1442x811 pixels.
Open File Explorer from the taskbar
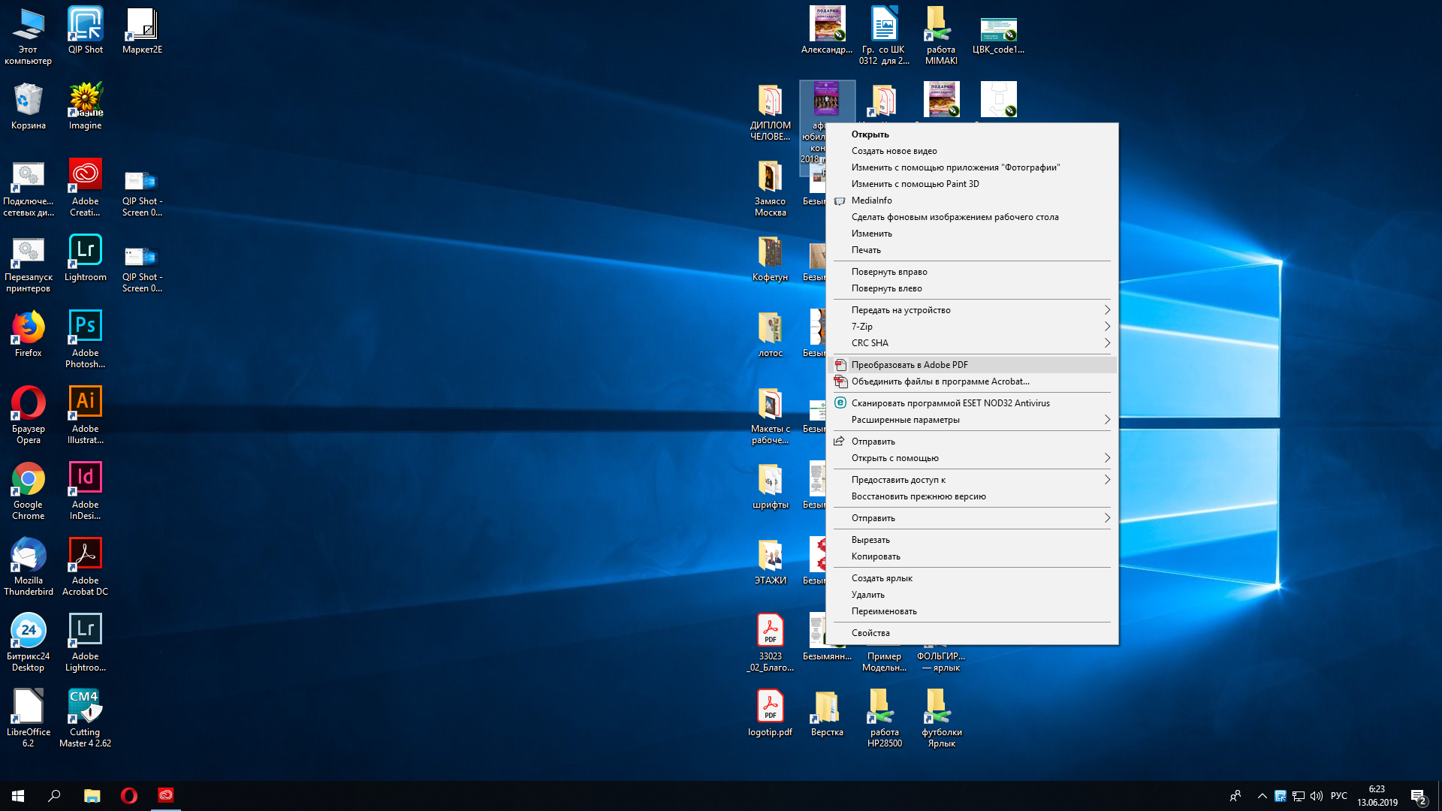coord(92,795)
